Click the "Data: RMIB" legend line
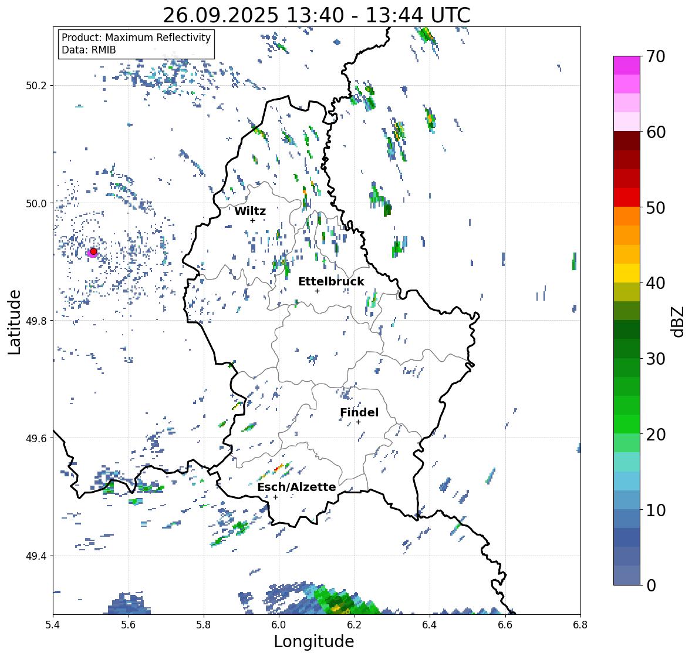This screenshot has width=692, height=656. (x=89, y=50)
